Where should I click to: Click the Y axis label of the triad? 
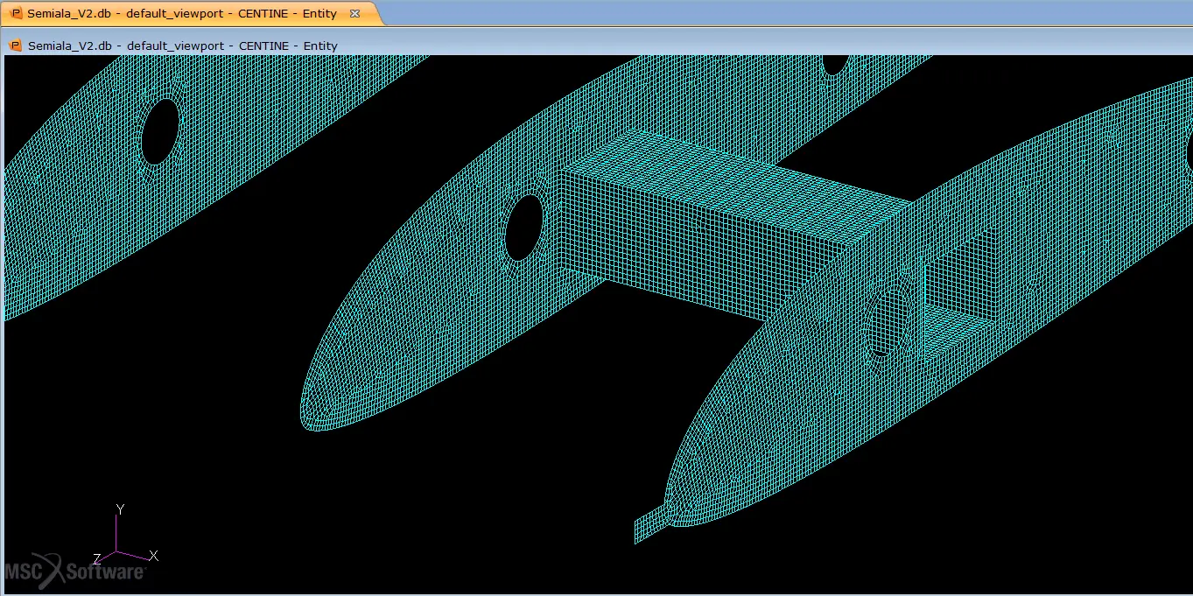(120, 508)
